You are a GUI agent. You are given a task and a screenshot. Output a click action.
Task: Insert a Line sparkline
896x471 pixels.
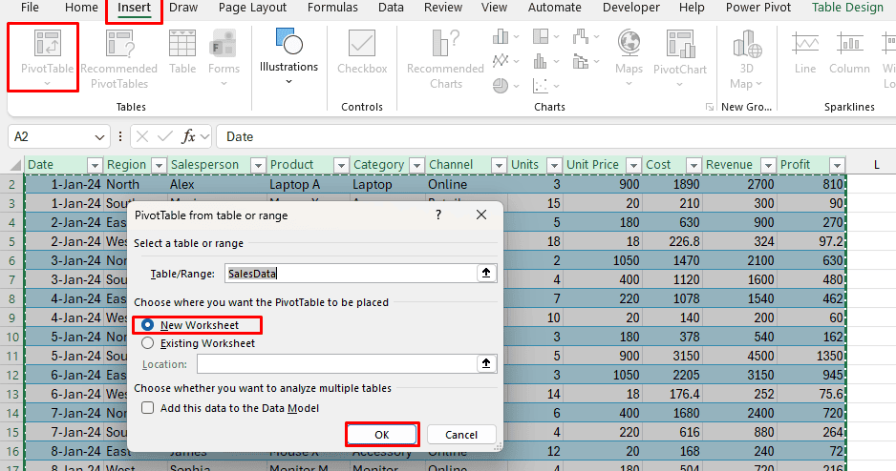804,52
